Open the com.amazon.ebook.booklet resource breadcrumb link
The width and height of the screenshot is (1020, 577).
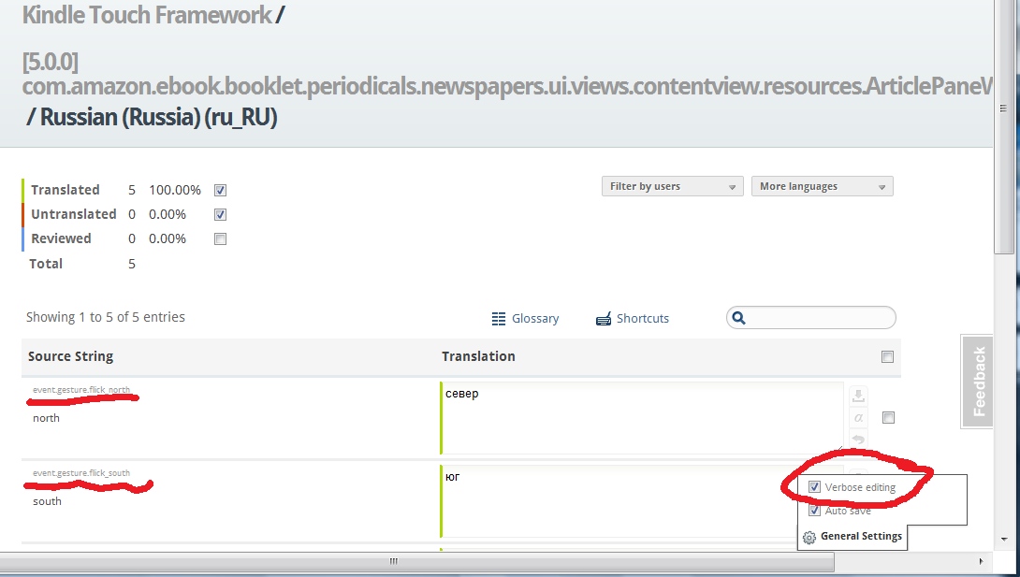click(x=508, y=86)
